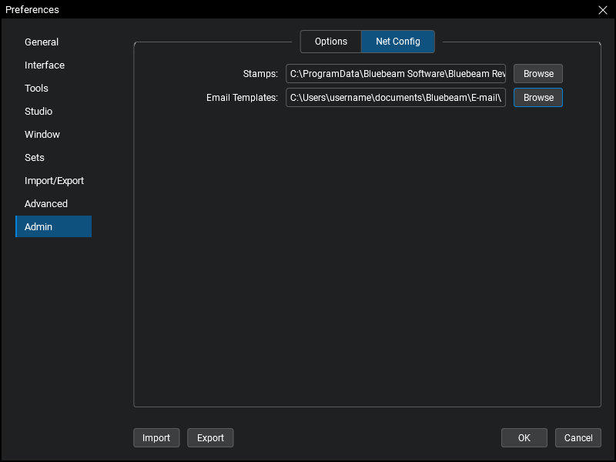The image size is (616, 462).
Task: Browse for the Email Templates folder
Action: (x=538, y=98)
